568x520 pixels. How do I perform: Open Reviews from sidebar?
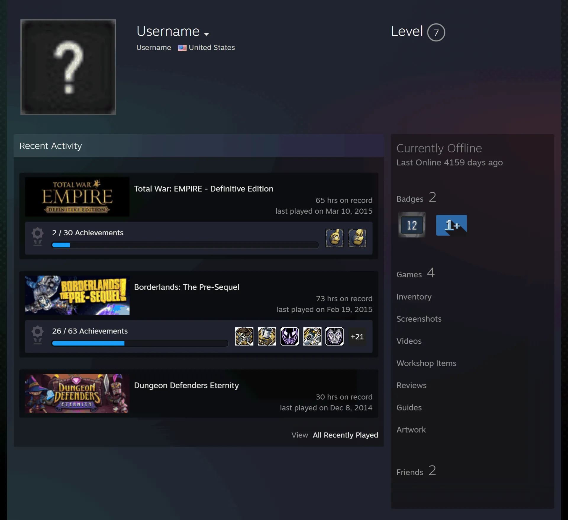tap(412, 385)
